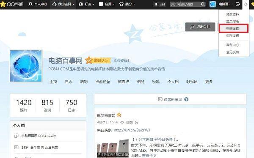
Task: Select 修改资料 from settings menu
Action: coord(232,14)
